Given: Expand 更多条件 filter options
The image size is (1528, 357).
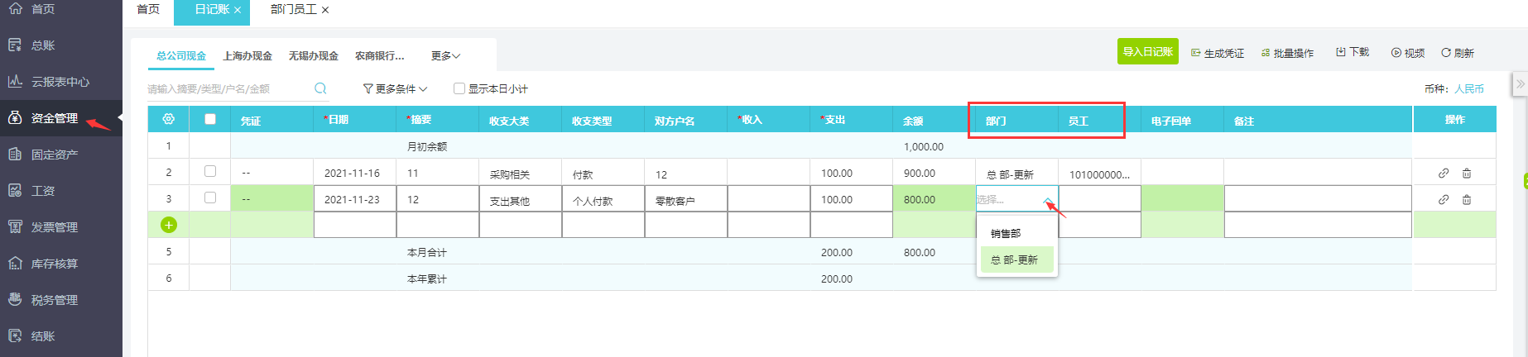Looking at the screenshot, I should coord(396,88).
